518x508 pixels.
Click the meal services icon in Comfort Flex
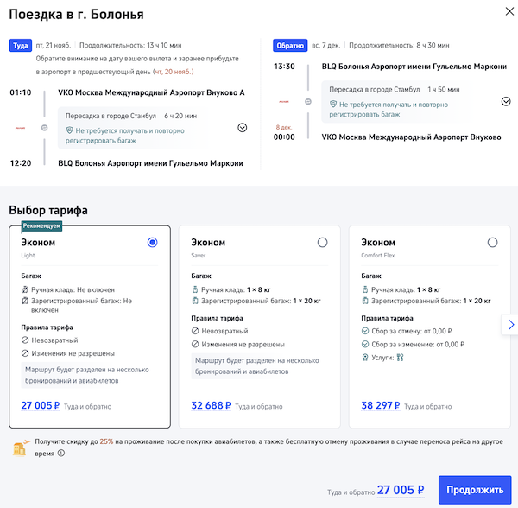[x=400, y=357]
